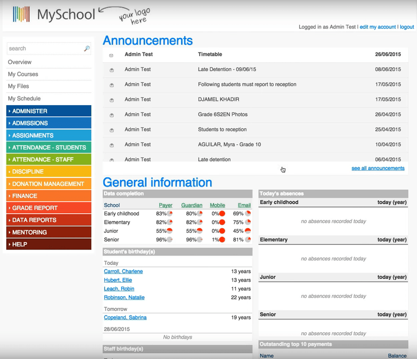Viewport: 417px width, 359px height.
Task: Click Senior Mobile pie chart
Action: tap(222, 239)
